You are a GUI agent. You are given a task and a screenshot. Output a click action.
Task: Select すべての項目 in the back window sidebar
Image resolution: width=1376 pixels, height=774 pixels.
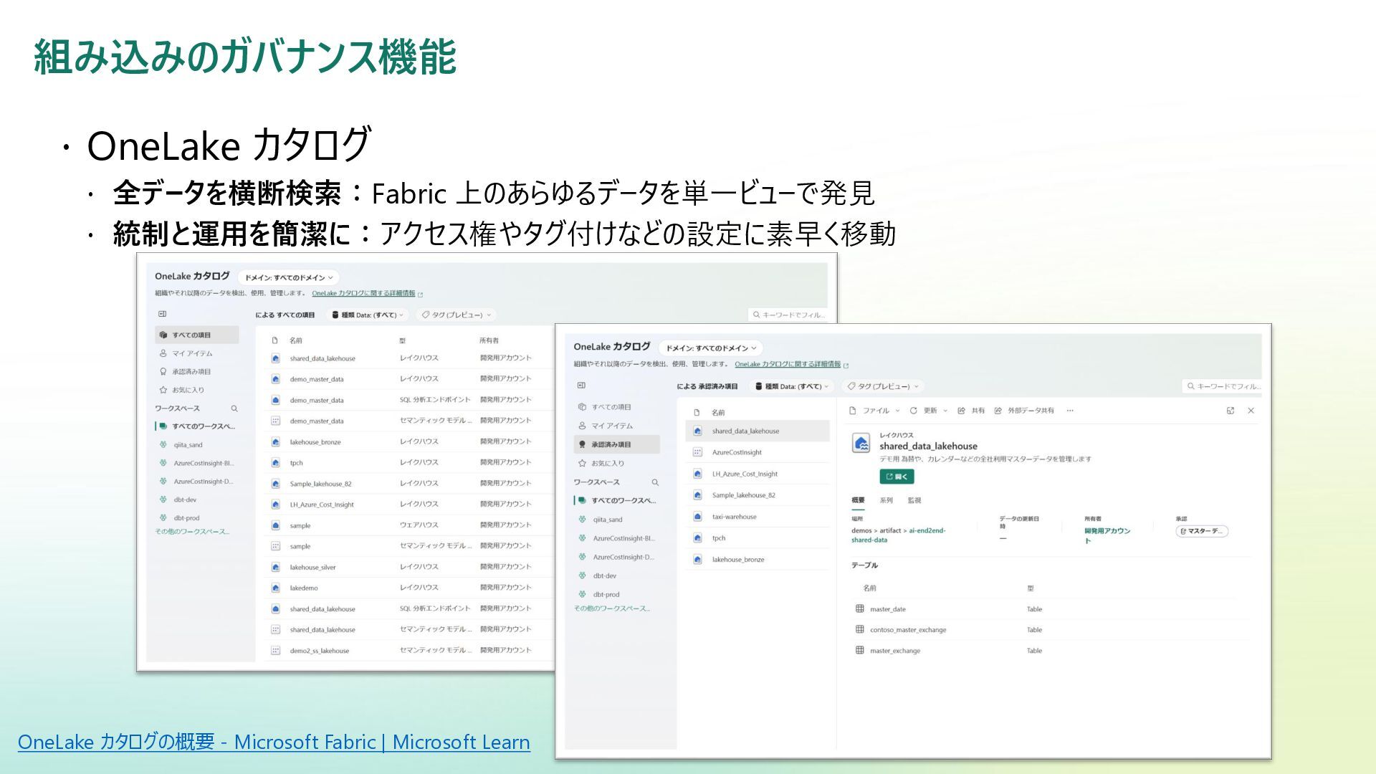[197, 335]
